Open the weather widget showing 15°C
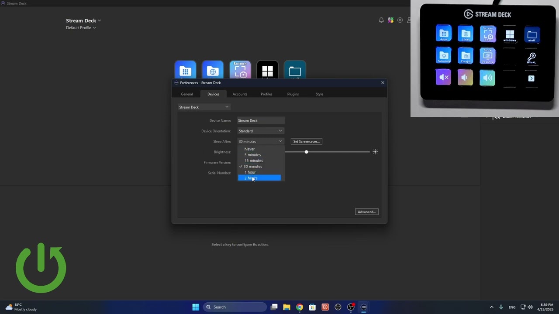This screenshot has height=314, width=559. tap(21, 307)
